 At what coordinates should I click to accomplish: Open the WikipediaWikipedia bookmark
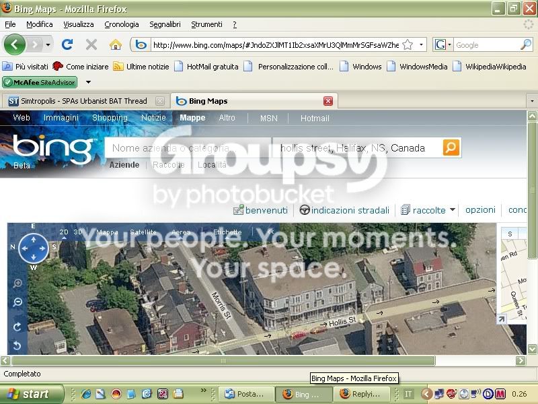(x=490, y=67)
